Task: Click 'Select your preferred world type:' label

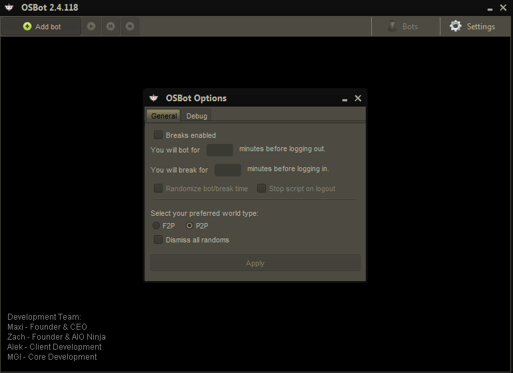Action: pyautogui.click(x=204, y=213)
